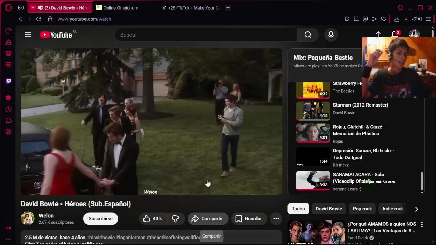Open YouTube hamburger guide menu
The width and height of the screenshot is (436, 245).
28,35
